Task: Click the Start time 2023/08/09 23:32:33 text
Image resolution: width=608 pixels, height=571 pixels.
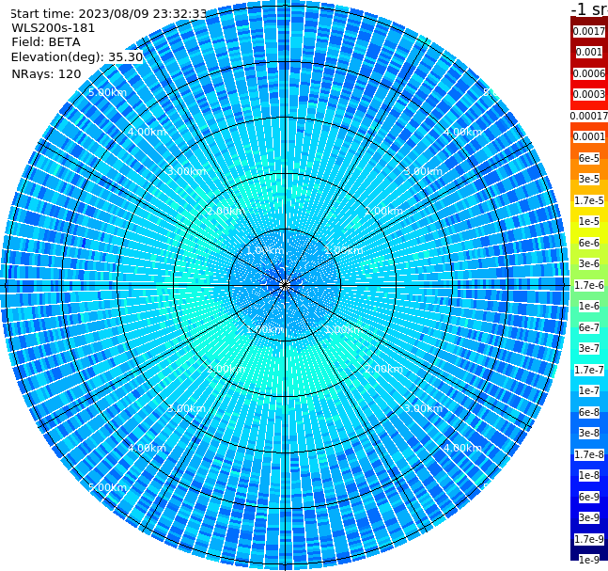Action: [109, 13]
